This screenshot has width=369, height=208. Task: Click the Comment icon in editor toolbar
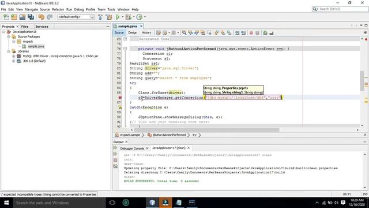[265, 33]
